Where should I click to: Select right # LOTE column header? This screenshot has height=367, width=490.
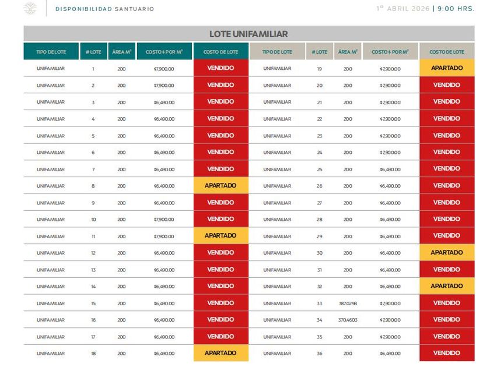point(320,51)
